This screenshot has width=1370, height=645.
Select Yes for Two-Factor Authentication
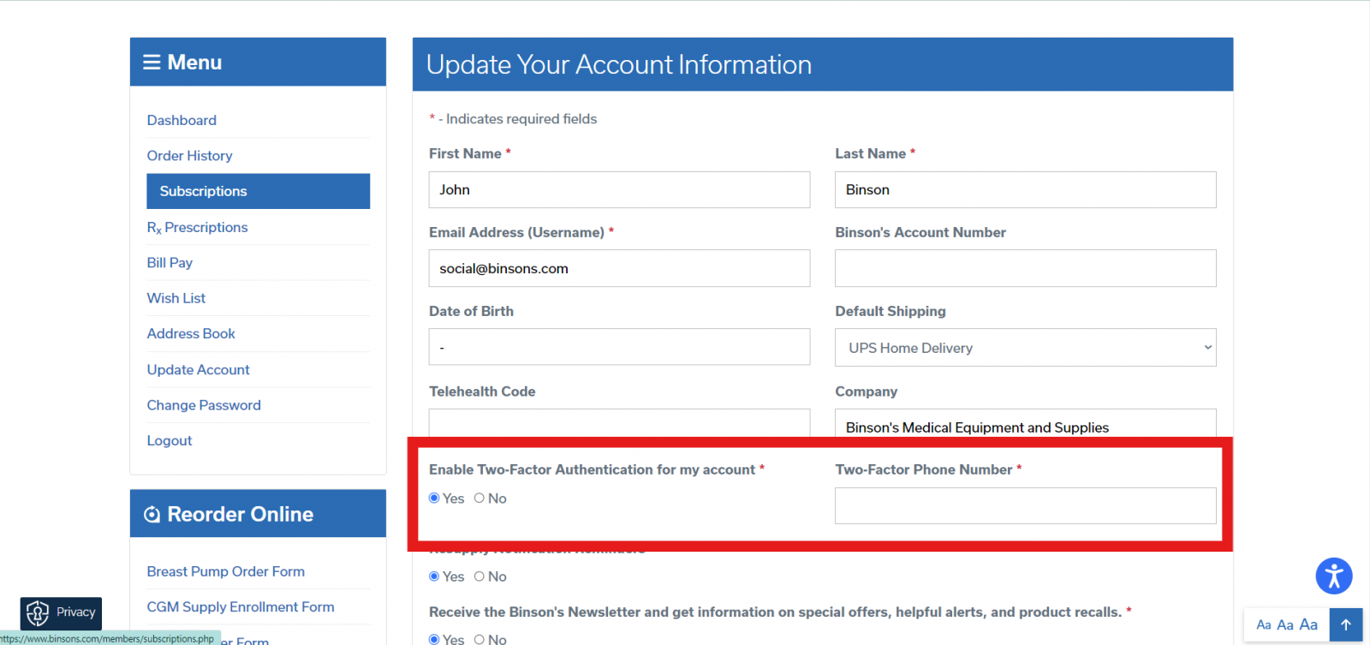pyautogui.click(x=434, y=498)
